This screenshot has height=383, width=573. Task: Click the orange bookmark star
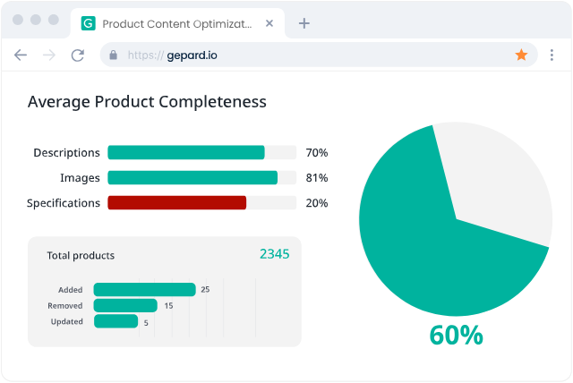[x=521, y=55]
